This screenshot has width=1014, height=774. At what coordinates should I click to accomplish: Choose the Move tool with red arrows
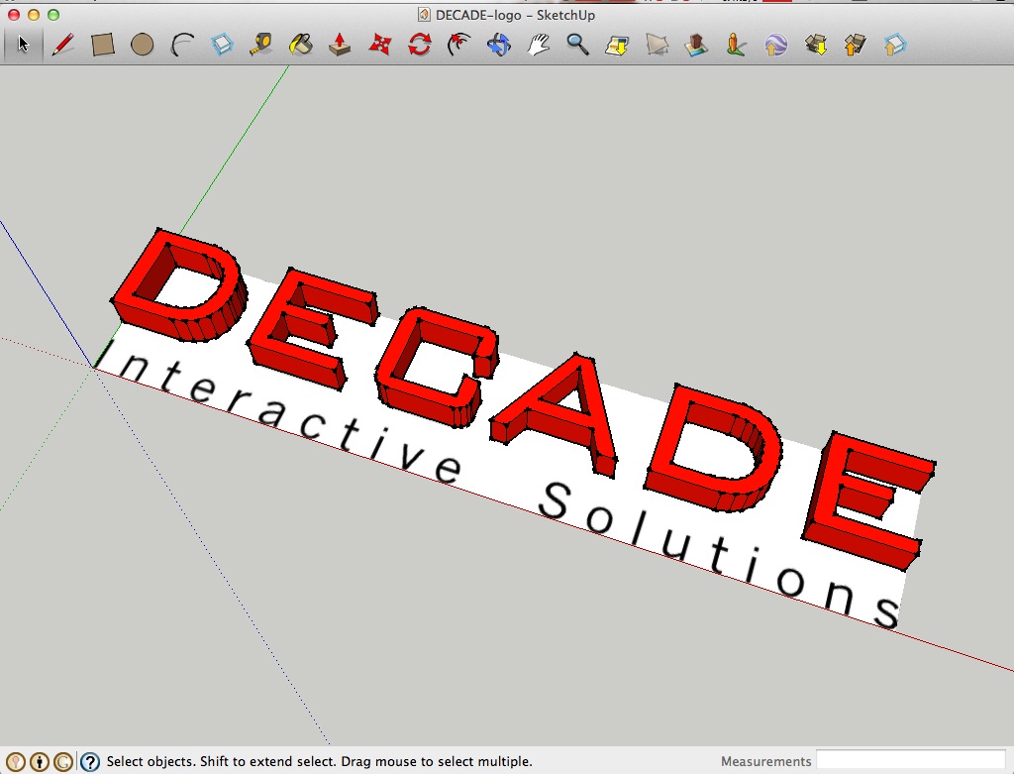pyautogui.click(x=380, y=45)
